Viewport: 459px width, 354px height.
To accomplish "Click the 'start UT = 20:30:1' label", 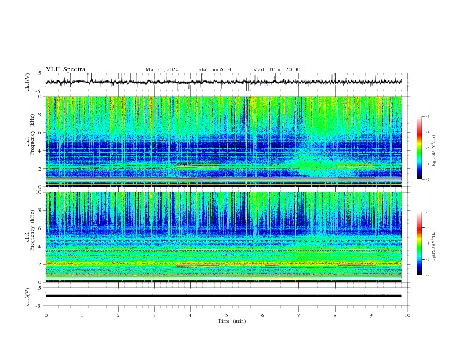I will tap(280, 69).
